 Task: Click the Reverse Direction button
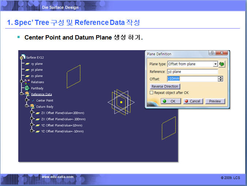[x=165, y=86]
